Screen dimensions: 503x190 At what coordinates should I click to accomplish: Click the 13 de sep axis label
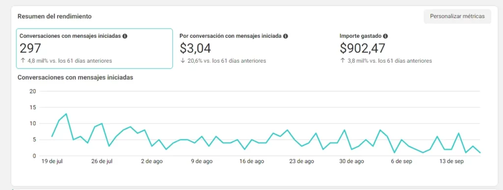point(451,162)
